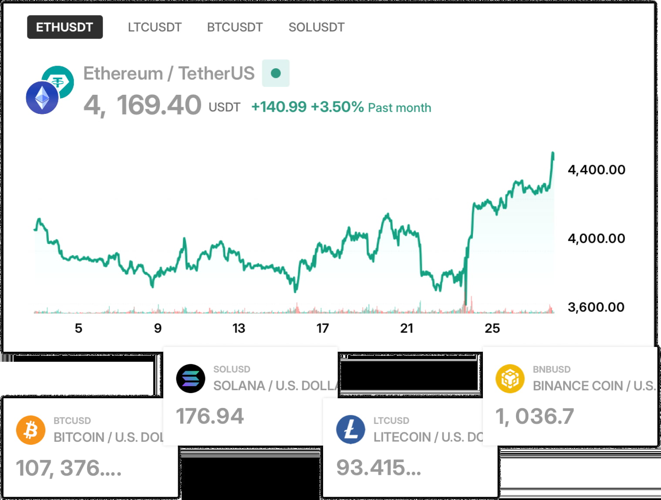Viewport: 661px width, 500px height.
Task: Select the SOLUSDT tab
Action: 316,27
